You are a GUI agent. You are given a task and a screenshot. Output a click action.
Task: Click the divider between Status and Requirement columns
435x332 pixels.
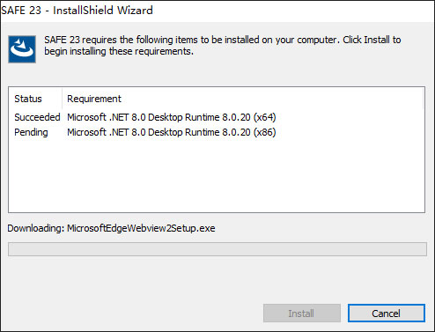point(62,99)
